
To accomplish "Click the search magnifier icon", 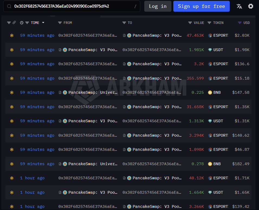I will pos(9,6).
